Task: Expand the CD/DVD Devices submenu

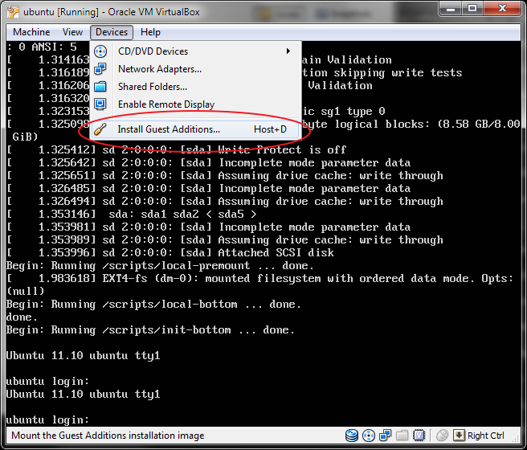Action: 195,51
